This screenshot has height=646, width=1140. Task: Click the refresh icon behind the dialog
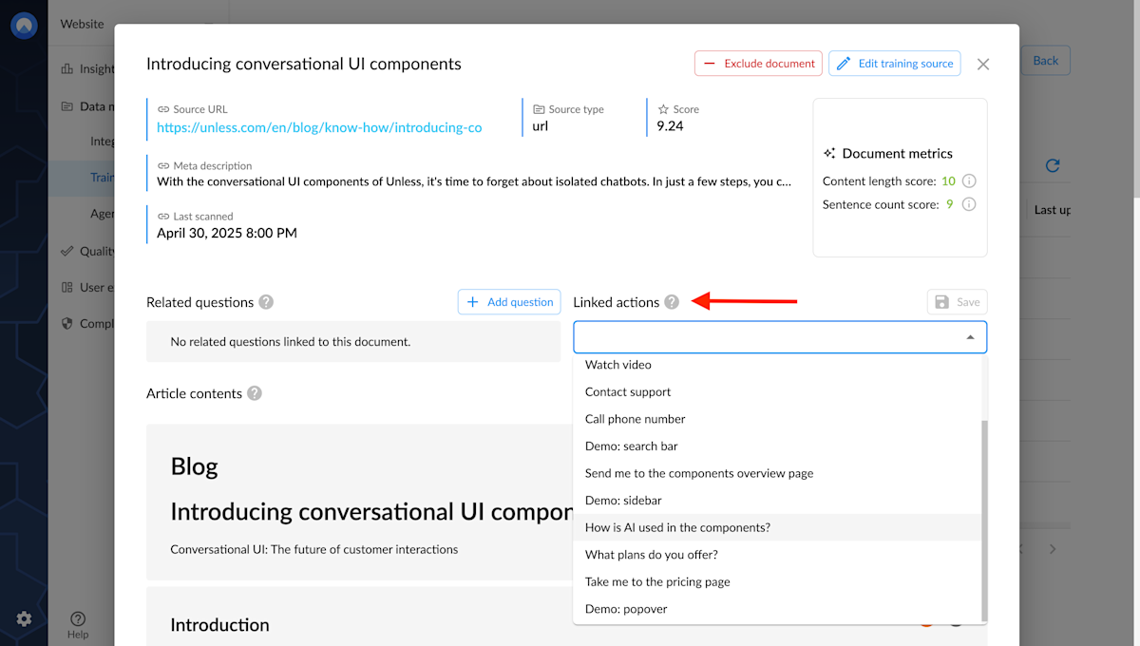point(1052,165)
